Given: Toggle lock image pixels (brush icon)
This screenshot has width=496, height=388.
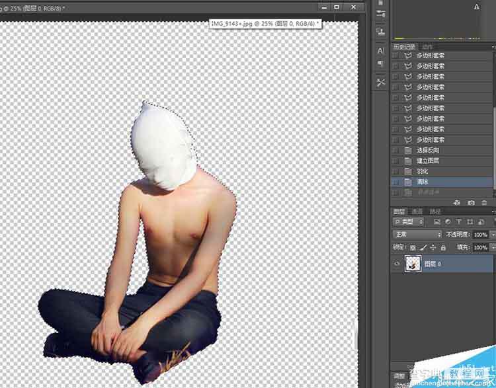Looking at the screenshot, I should (423, 247).
